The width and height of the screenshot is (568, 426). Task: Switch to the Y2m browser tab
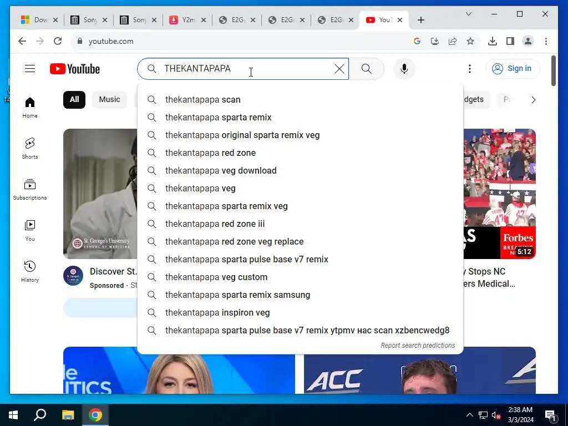click(x=187, y=20)
